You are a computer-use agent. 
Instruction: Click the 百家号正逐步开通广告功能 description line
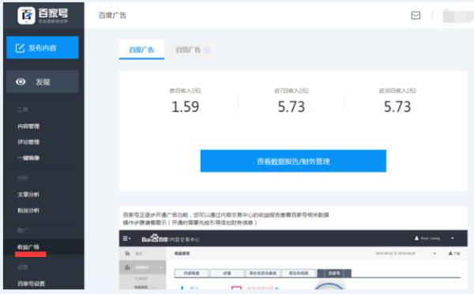coord(226,215)
